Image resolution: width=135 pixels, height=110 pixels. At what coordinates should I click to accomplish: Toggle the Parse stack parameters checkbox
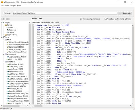pos(81,19)
